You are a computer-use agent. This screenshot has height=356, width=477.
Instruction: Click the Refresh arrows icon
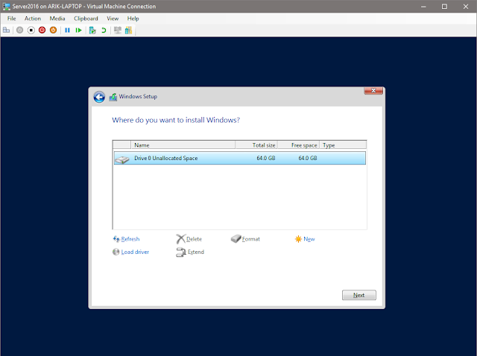(116, 239)
